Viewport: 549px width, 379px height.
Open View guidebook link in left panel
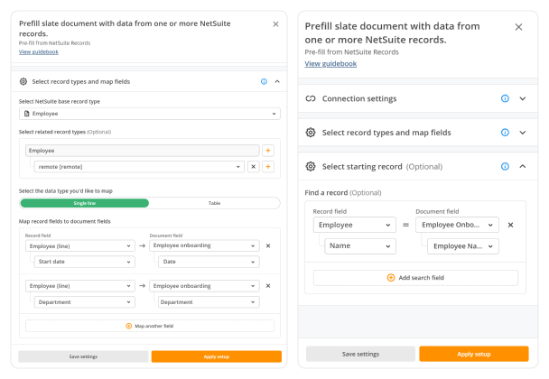[x=39, y=51]
